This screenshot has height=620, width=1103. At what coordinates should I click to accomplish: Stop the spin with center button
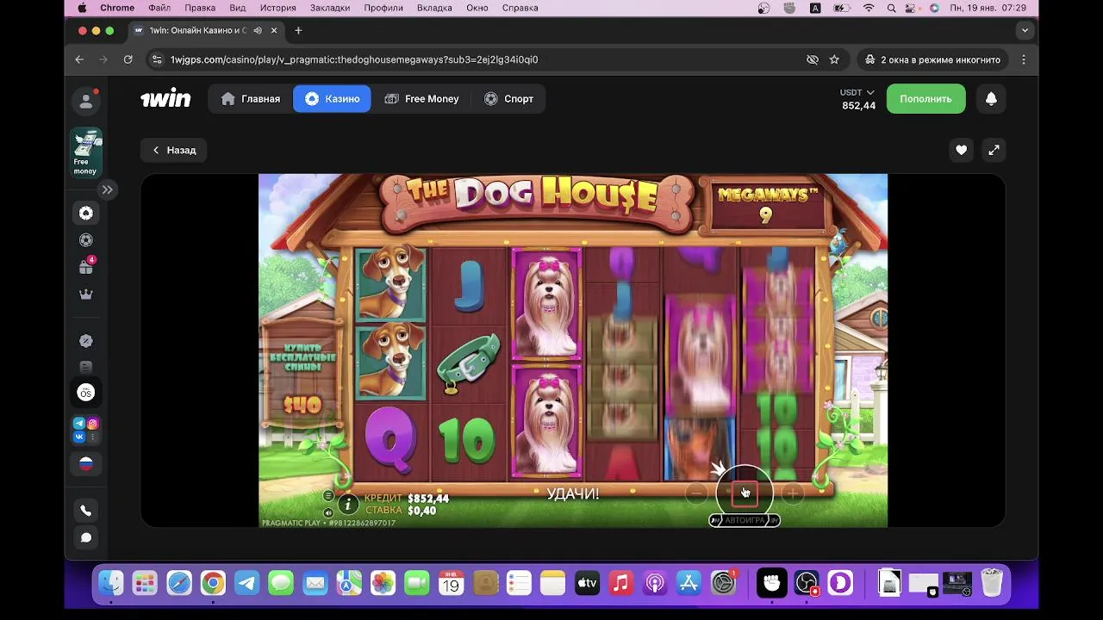(x=745, y=493)
